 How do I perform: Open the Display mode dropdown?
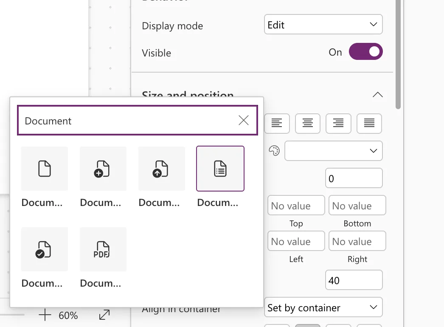tap(323, 24)
